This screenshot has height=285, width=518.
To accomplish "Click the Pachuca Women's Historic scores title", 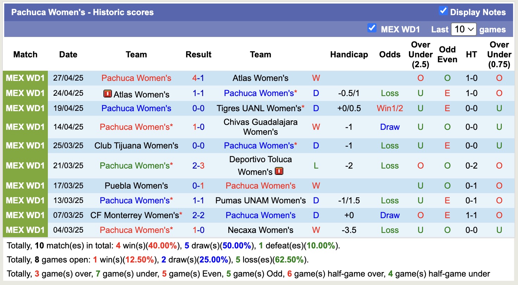I will 82,12.
